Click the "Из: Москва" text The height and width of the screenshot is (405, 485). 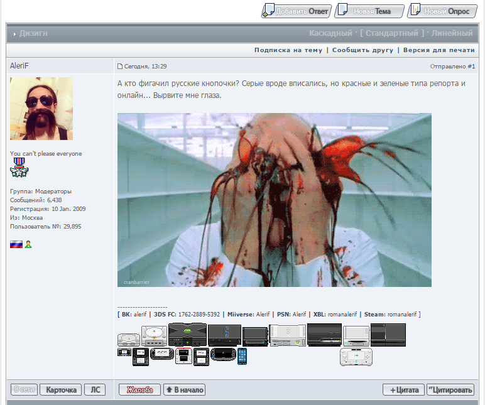26,218
